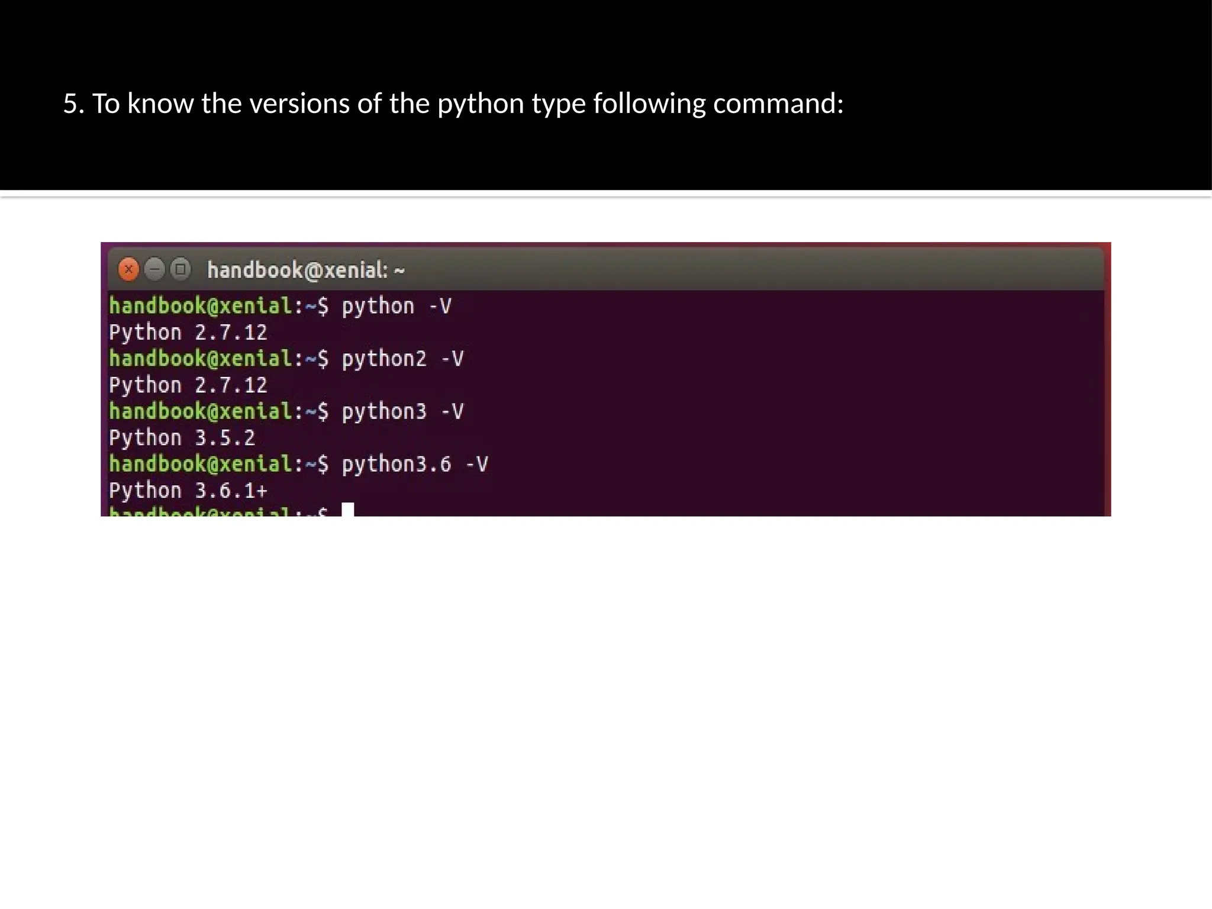Minimize the handbook@xenial terminal window
Screen dimensions: 1212x909
[154, 269]
